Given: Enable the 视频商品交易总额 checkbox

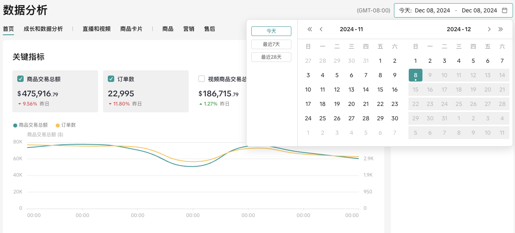Looking at the screenshot, I should coord(202,79).
